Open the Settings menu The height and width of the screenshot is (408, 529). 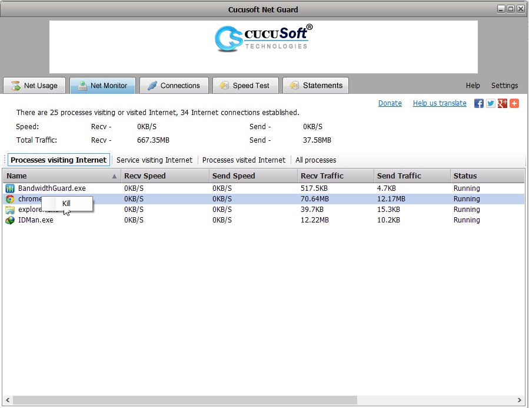click(504, 85)
